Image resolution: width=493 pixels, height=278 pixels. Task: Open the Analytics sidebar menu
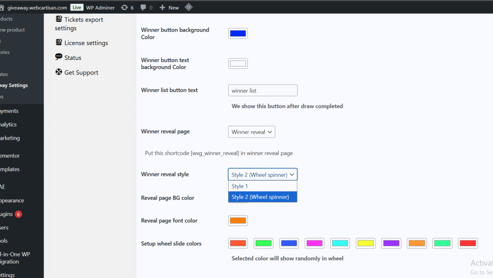pyautogui.click(x=8, y=124)
